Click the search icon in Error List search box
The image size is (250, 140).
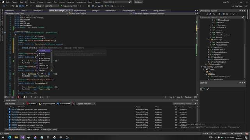tap(196, 104)
